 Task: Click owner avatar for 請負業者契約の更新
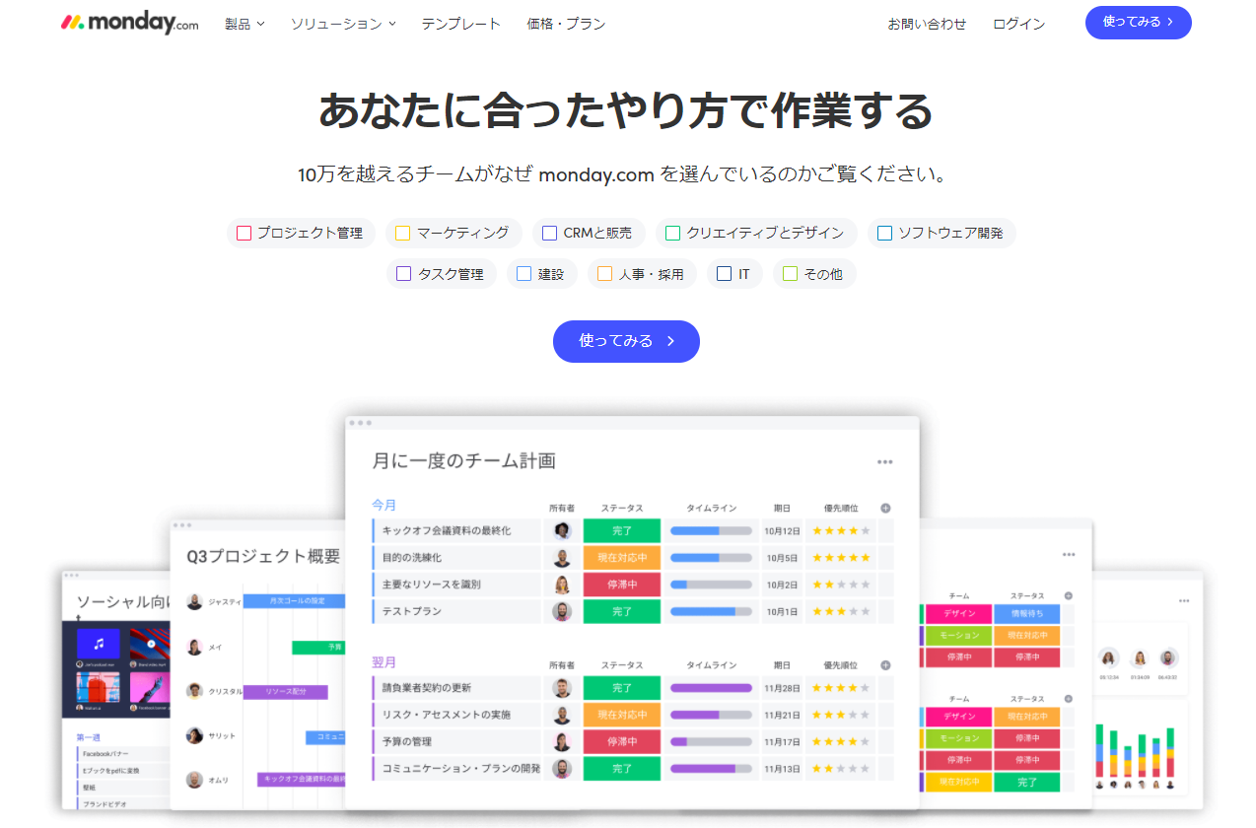[x=562, y=688]
